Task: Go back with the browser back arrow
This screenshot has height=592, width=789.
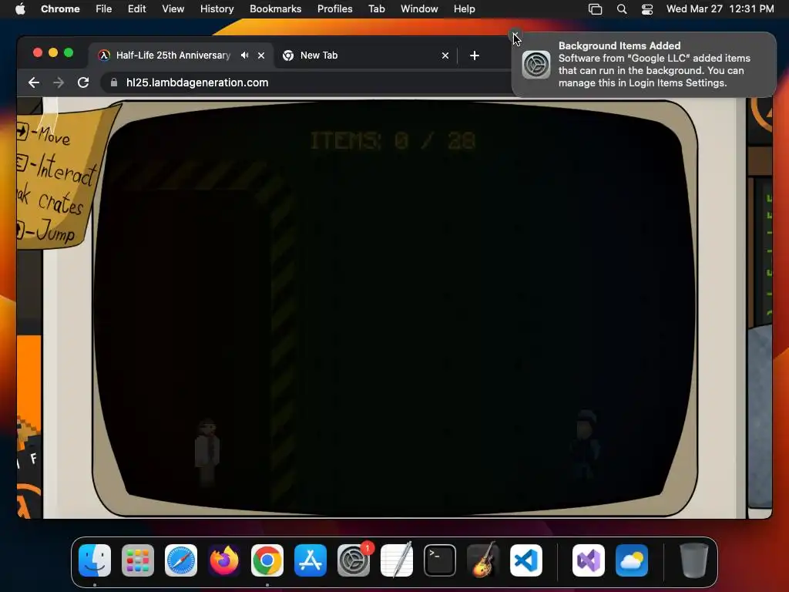Action: coord(34,82)
